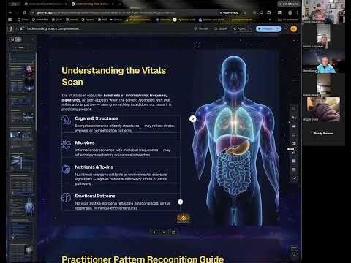Open the three-dot more options menu
The height and width of the screenshot is (263, 351).
[x=285, y=28]
